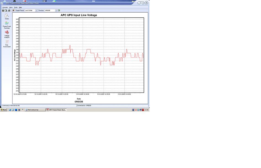Viewport: 261px width, 168px height.
Task: Click the Date axis title
Action: tap(79, 99)
